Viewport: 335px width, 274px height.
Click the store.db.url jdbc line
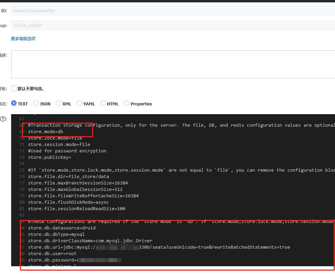159,247
